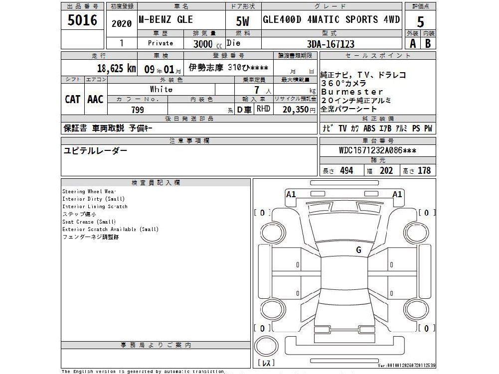
Task: Click the right A1 damage mark
Action: tap(397, 194)
